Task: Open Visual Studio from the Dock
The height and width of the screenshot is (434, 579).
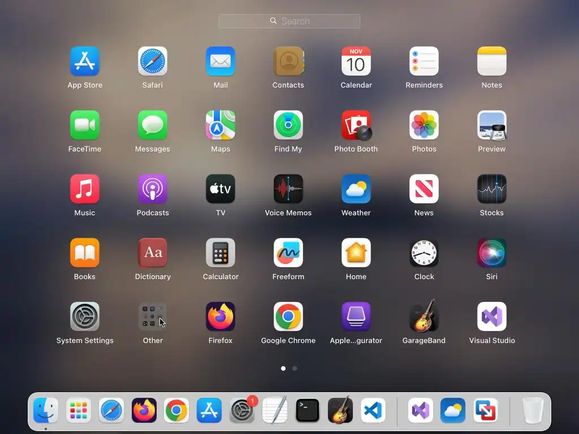Action: coord(420,410)
